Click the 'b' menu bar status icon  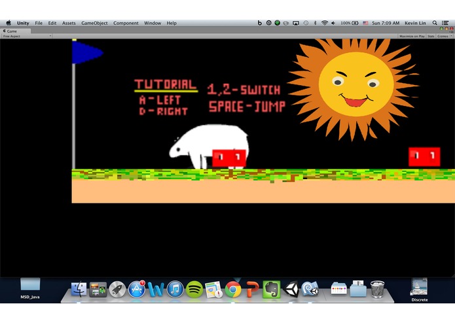tap(260, 23)
